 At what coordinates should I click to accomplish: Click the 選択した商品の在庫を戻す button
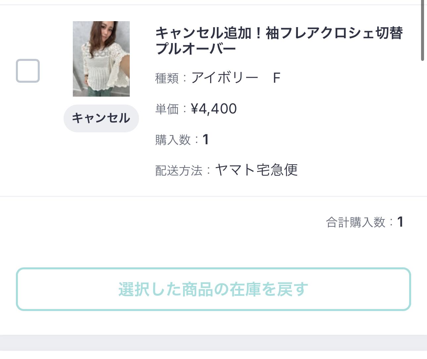(x=213, y=289)
